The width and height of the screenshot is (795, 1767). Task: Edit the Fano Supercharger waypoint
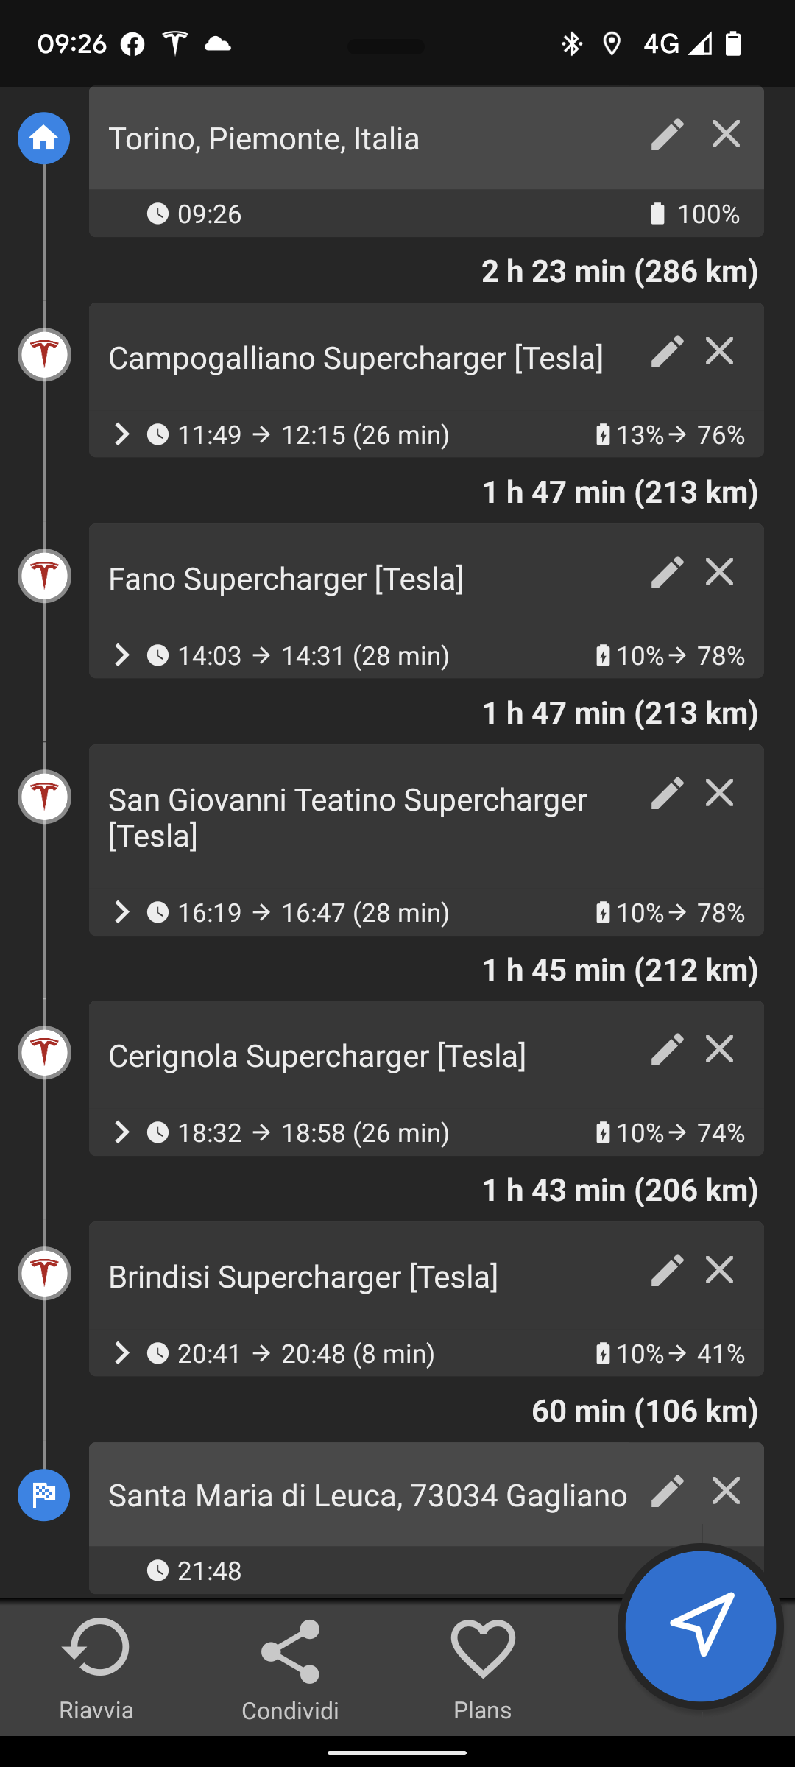point(667,572)
